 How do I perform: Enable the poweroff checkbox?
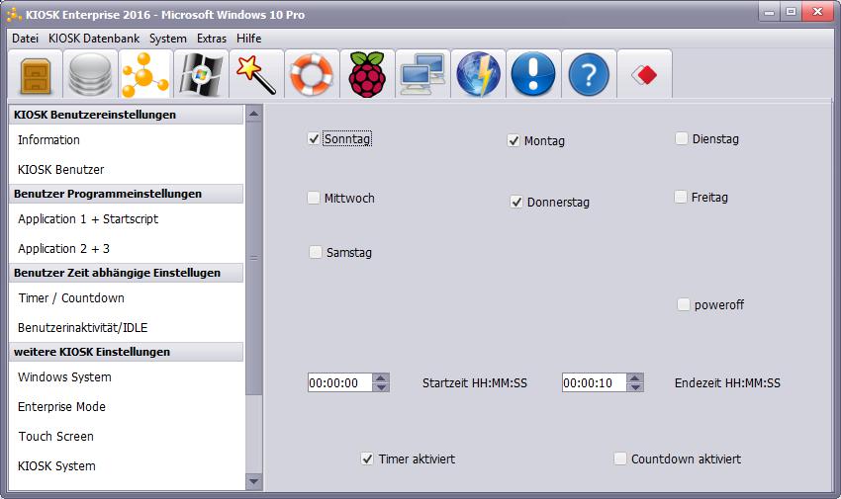coord(684,304)
